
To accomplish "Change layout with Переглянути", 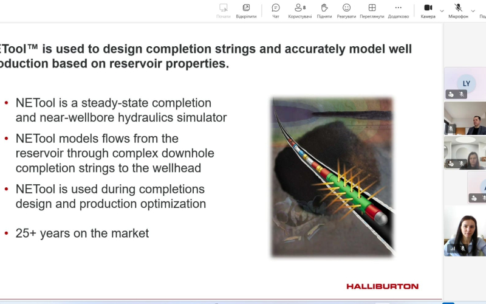I will click(372, 11).
